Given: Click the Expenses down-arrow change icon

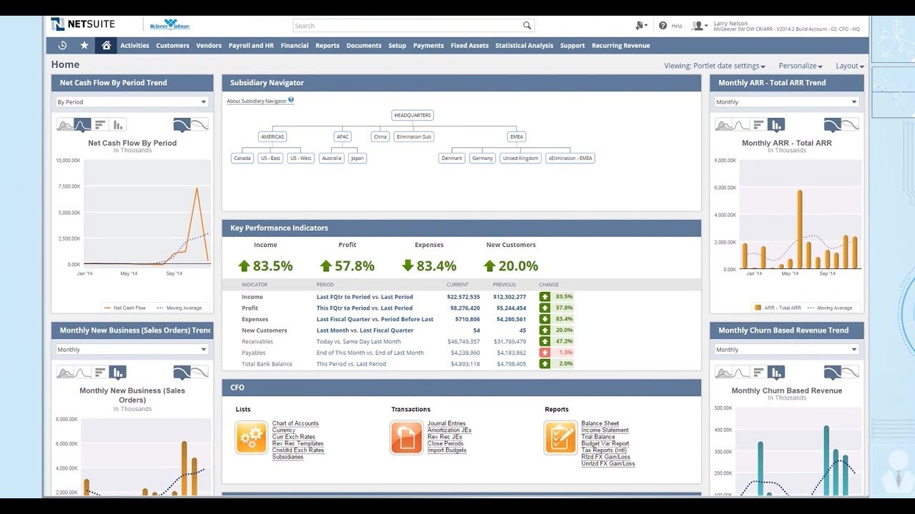Looking at the screenshot, I should click(x=545, y=319).
